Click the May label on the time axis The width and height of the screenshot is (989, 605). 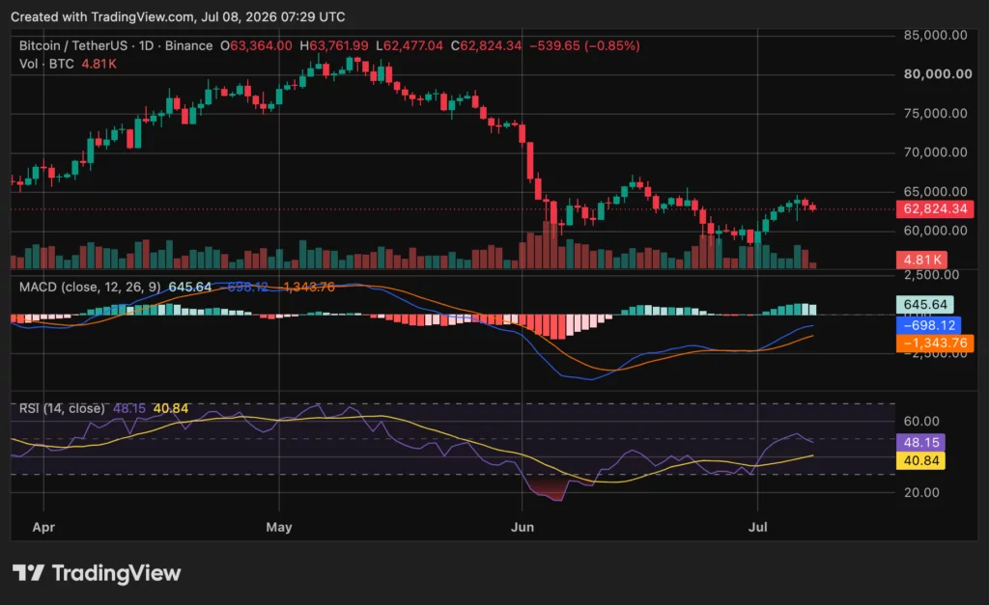pos(279,527)
